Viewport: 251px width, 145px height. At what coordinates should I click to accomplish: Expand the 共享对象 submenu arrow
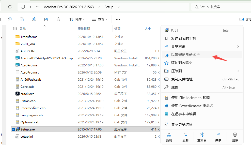238,47
